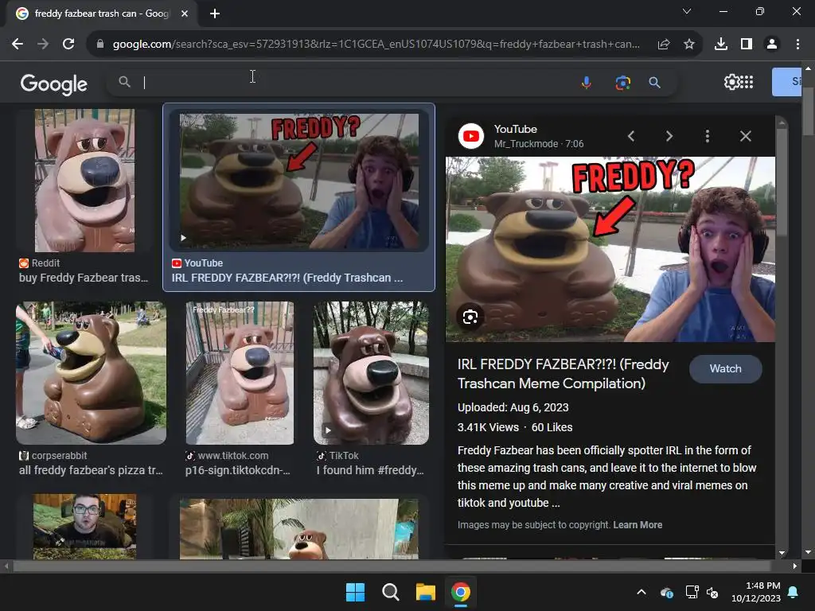This screenshot has height=611, width=815.
Task: Click the Watch button
Action: point(726,369)
